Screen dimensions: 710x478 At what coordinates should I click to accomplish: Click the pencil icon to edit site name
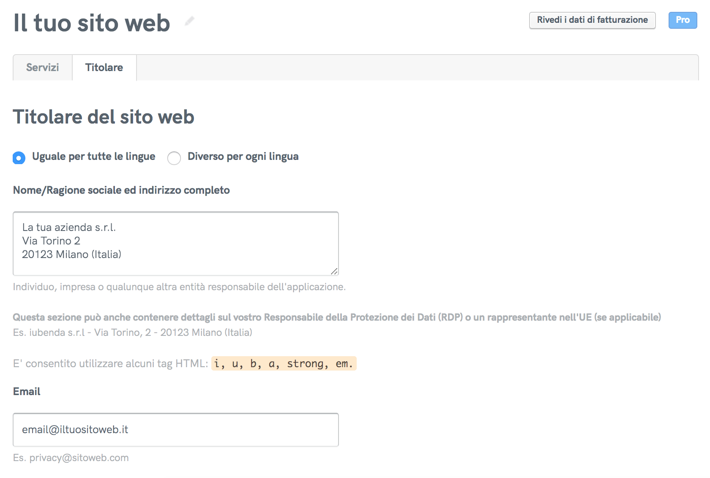point(190,21)
